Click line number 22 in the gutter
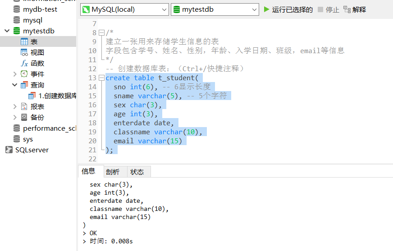Screen dimensions: 393x251 coord(92,159)
